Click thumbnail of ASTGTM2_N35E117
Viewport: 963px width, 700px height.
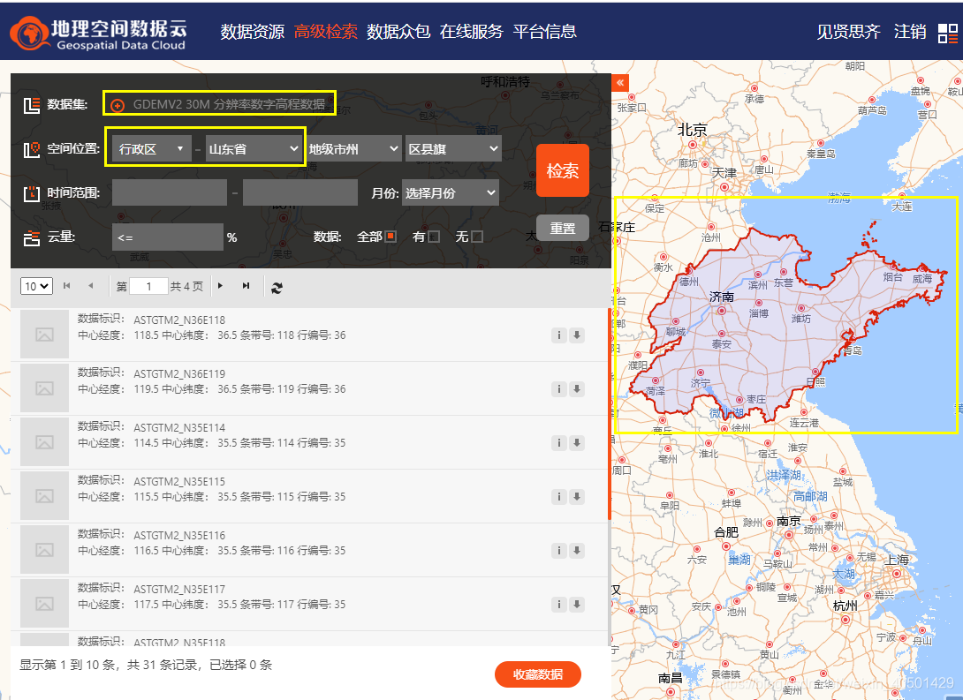tap(44, 604)
